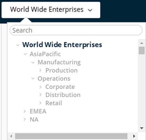Screen dimensions: 146x140
Task: Select the Distribution tree item
Action: [x=63, y=95]
